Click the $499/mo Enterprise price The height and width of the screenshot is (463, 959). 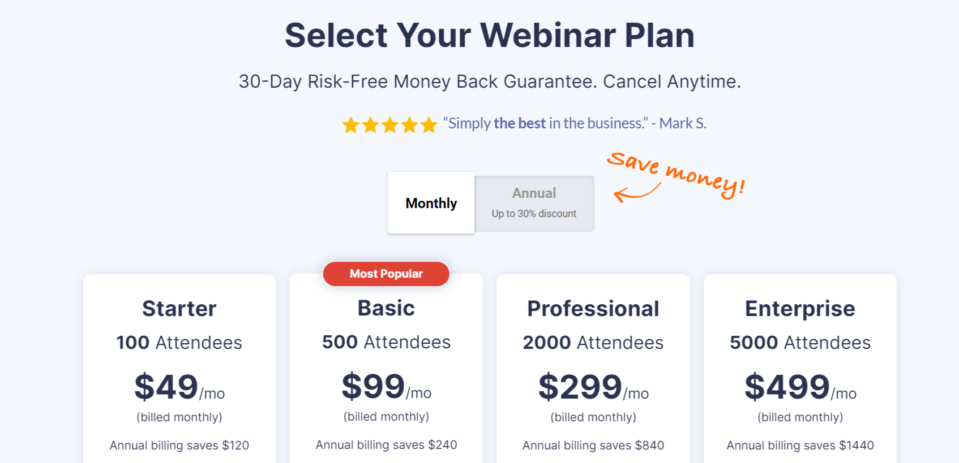(x=800, y=387)
